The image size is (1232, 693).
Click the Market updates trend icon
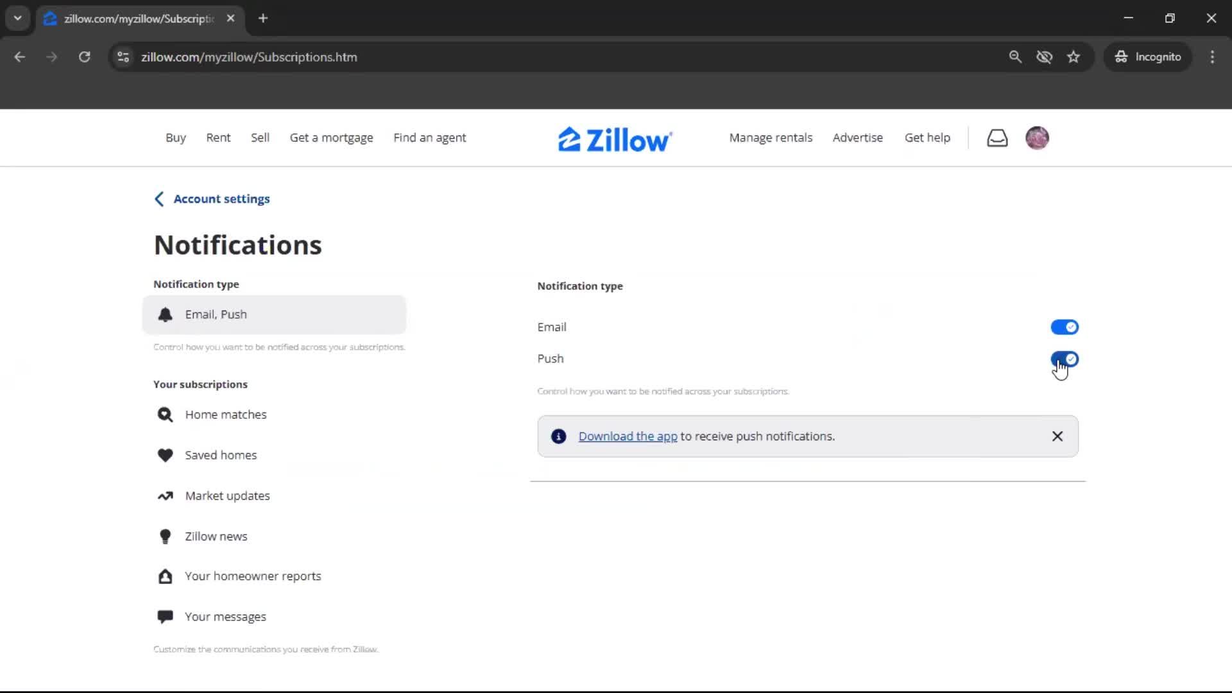click(165, 496)
